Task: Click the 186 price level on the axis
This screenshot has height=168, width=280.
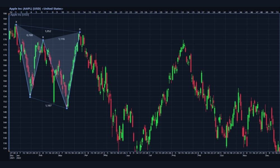Action: 5,13
